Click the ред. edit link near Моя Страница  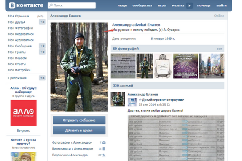click(x=40, y=16)
